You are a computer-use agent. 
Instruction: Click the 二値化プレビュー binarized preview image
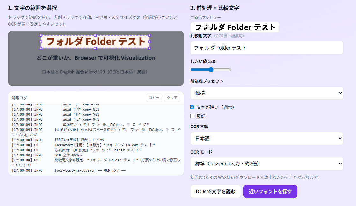(235, 27)
